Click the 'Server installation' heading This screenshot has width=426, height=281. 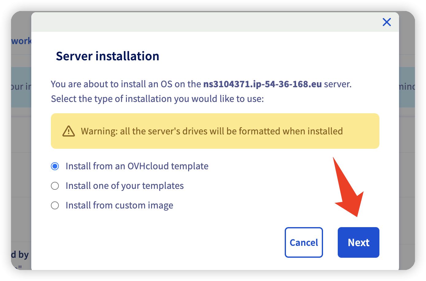[107, 56]
